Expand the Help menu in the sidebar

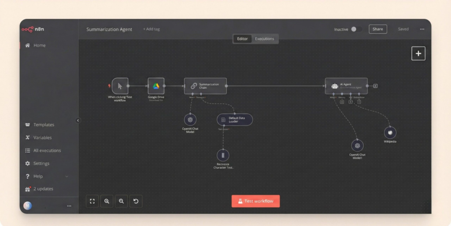pos(47,176)
